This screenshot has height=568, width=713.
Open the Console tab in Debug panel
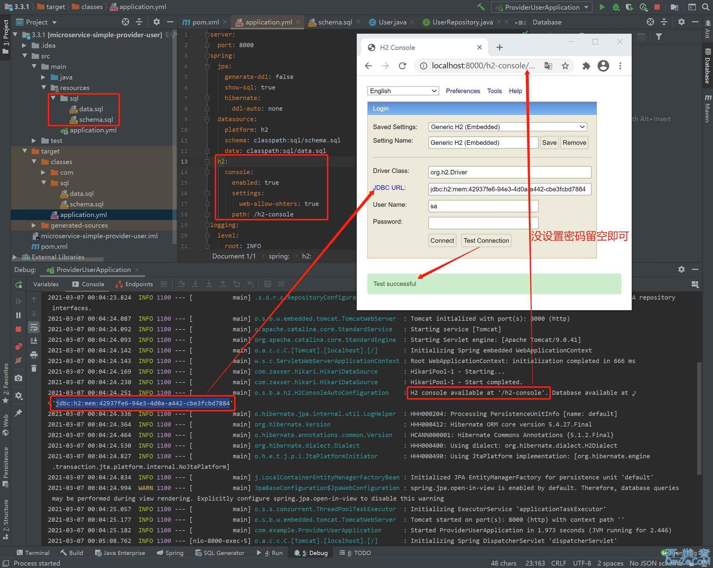92,284
